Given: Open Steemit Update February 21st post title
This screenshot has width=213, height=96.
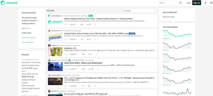Looking at the screenshot, I should (x=99, y=19).
